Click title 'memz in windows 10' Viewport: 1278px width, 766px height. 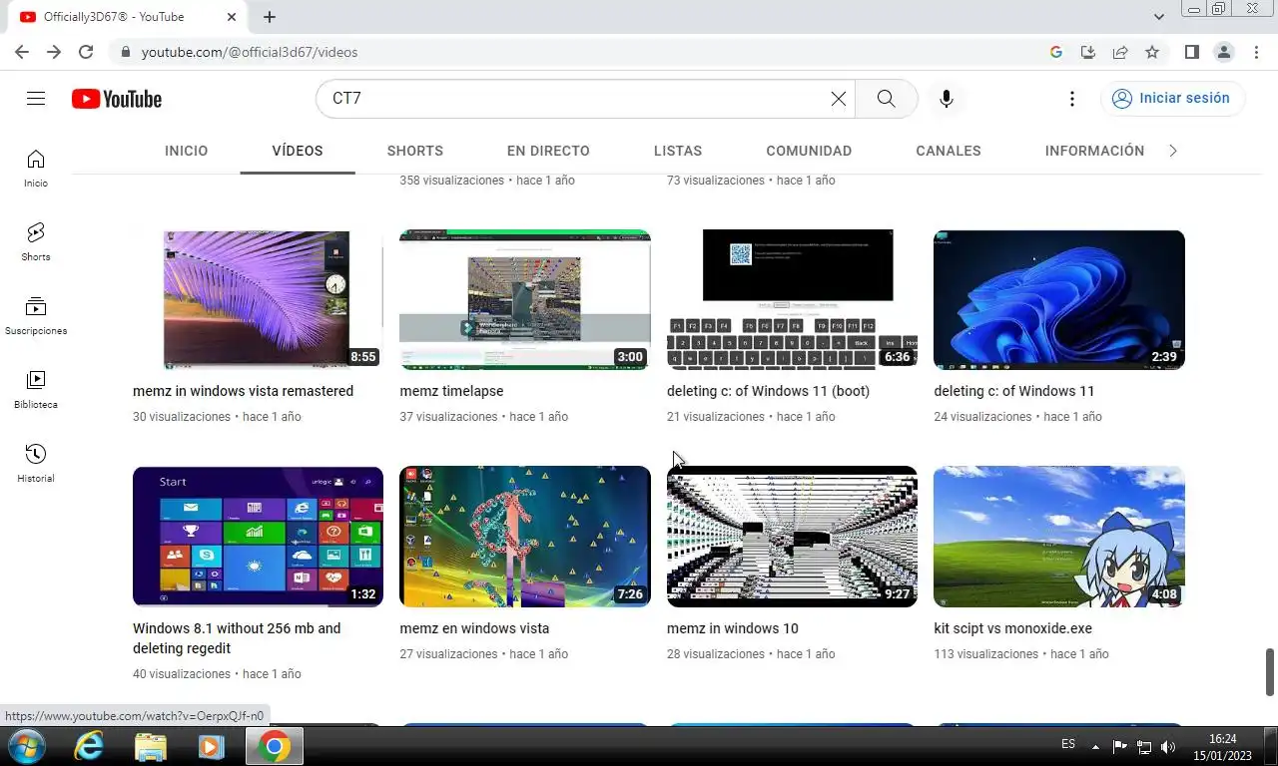tap(733, 628)
